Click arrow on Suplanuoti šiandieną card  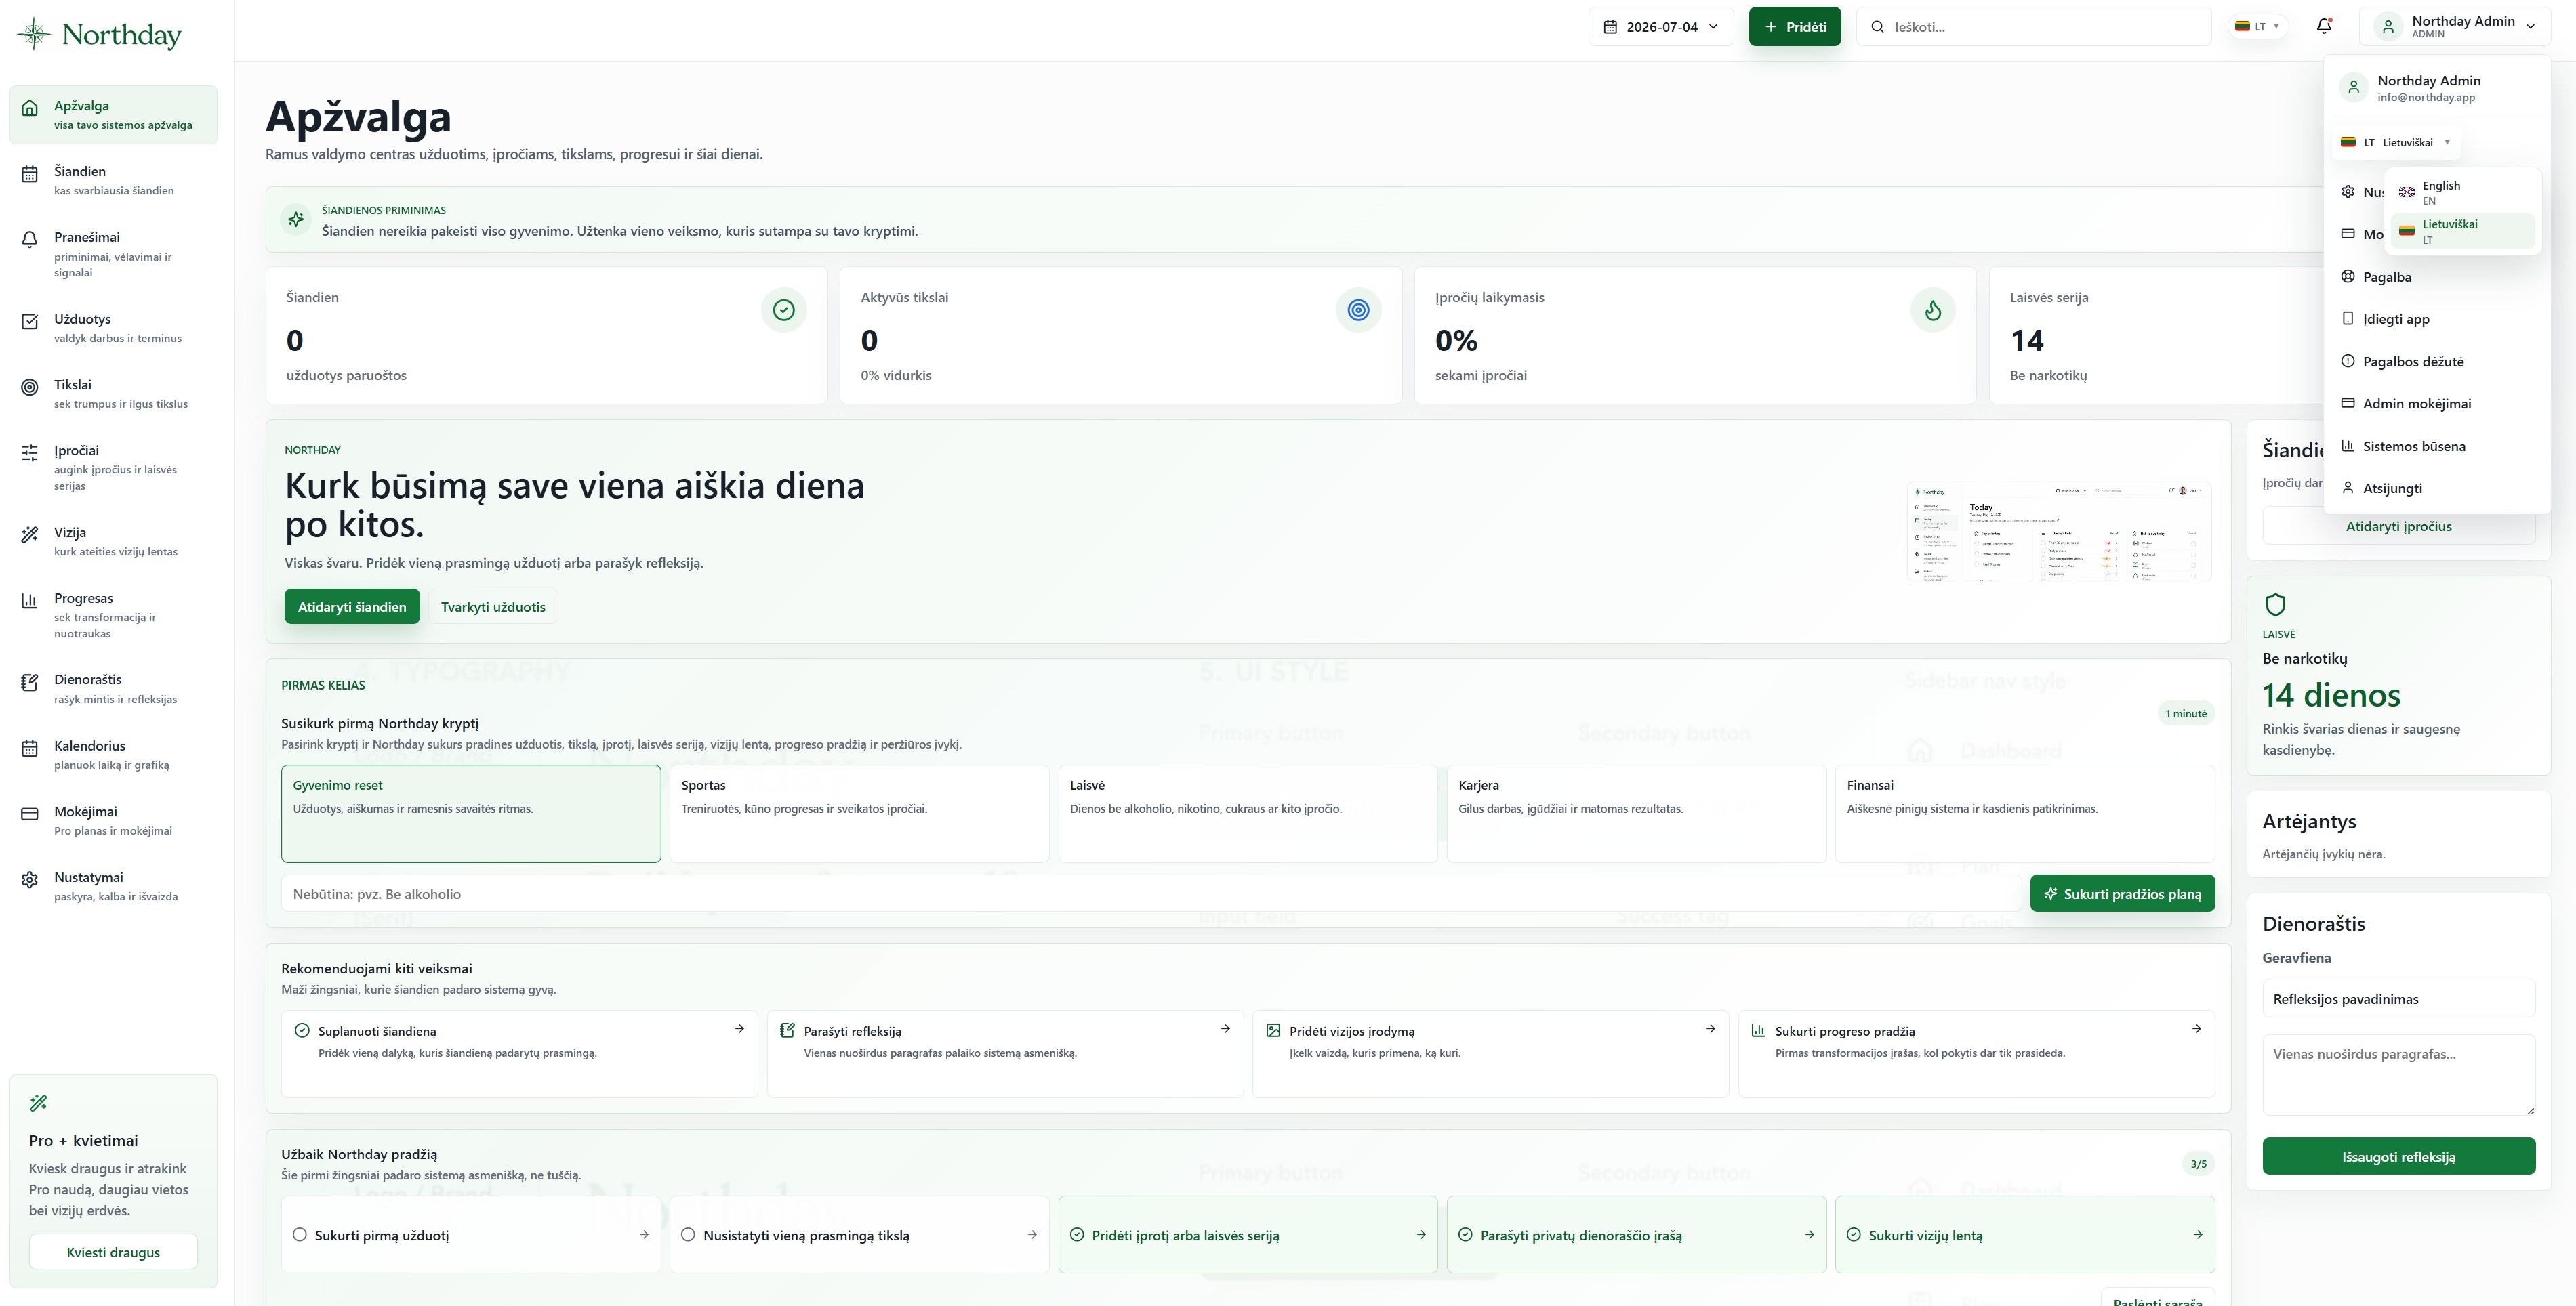(739, 1028)
